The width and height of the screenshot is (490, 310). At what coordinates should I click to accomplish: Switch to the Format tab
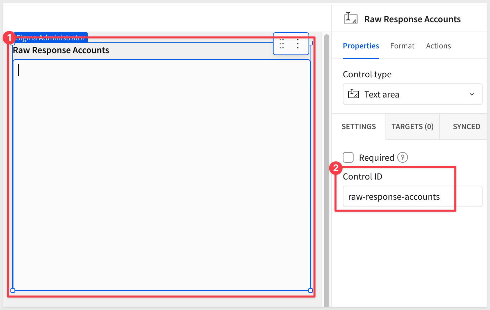pos(402,46)
